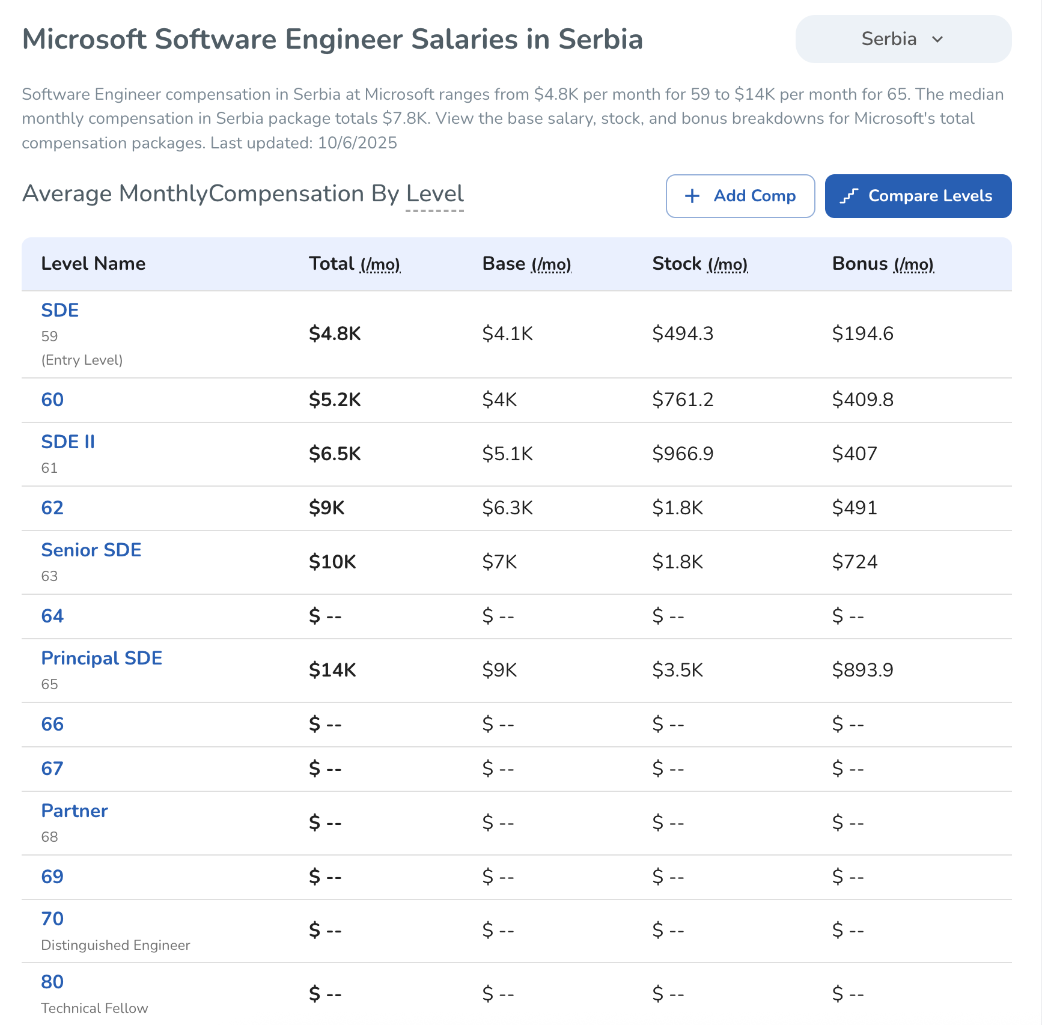This screenshot has height=1025, width=1042.
Task: Click the Bonus (/mo) column unit
Action: point(913,264)
